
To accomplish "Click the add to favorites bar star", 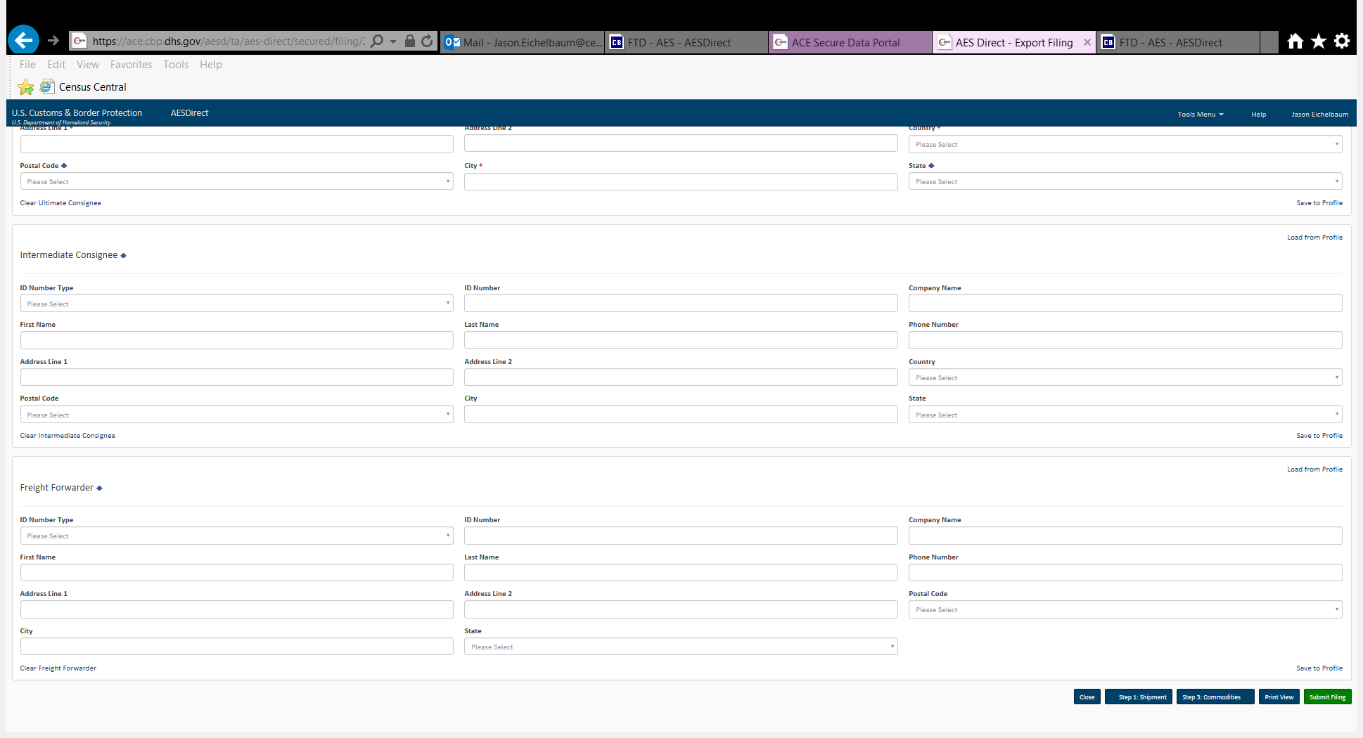I will pyautogui.click(x=26, y=87).
